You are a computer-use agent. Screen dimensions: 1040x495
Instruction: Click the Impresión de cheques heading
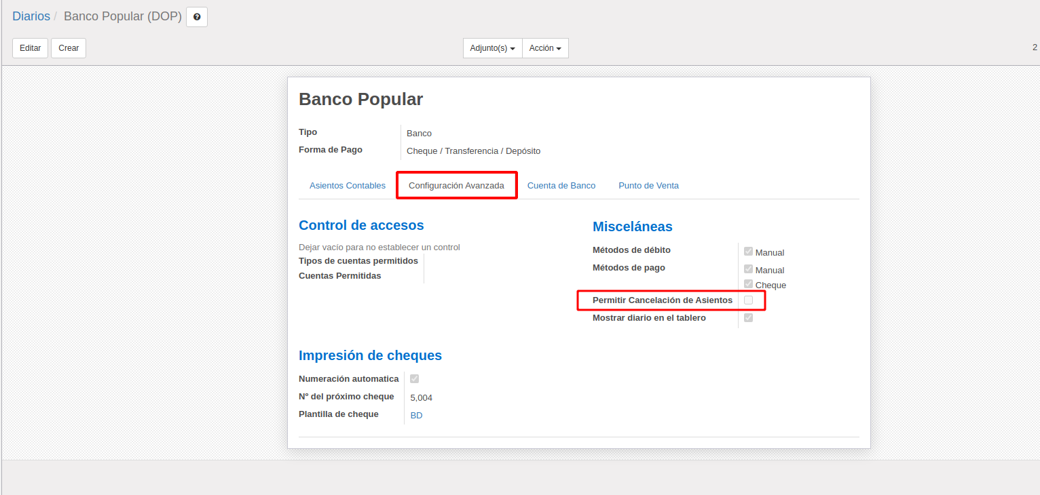point(370,355)
